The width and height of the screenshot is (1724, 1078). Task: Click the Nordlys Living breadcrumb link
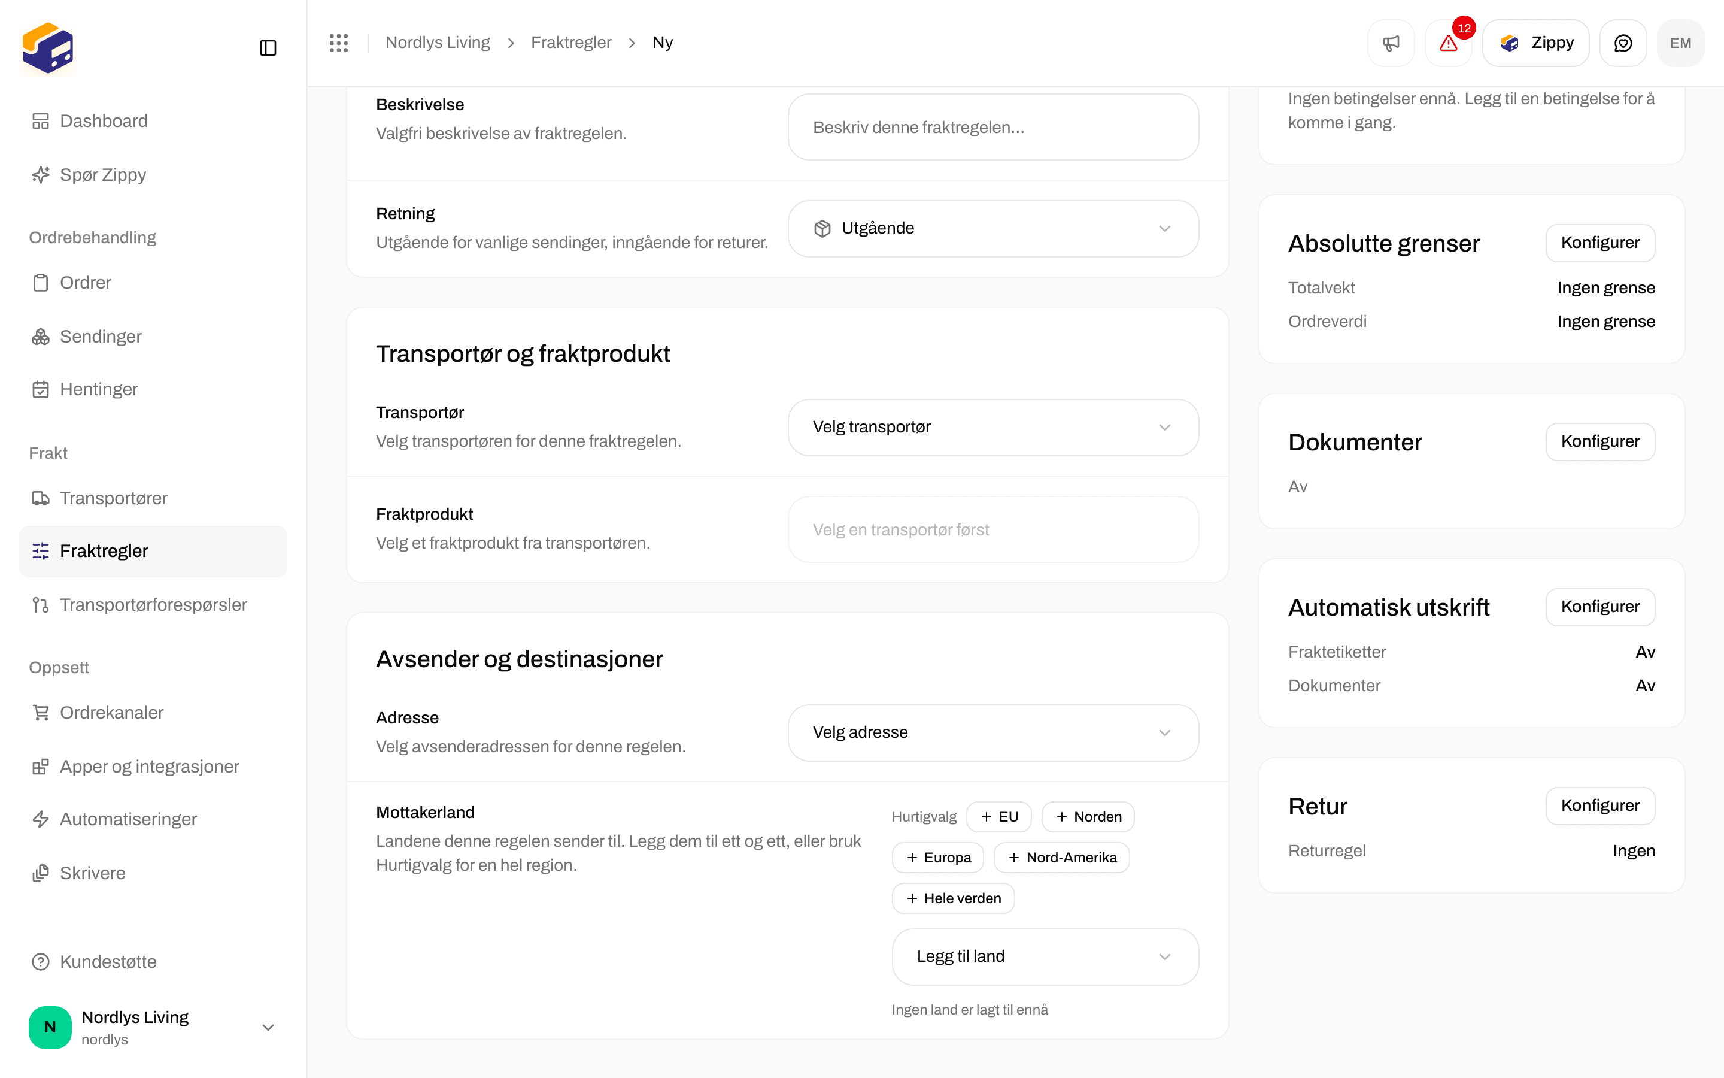click(x=438, y=43)
